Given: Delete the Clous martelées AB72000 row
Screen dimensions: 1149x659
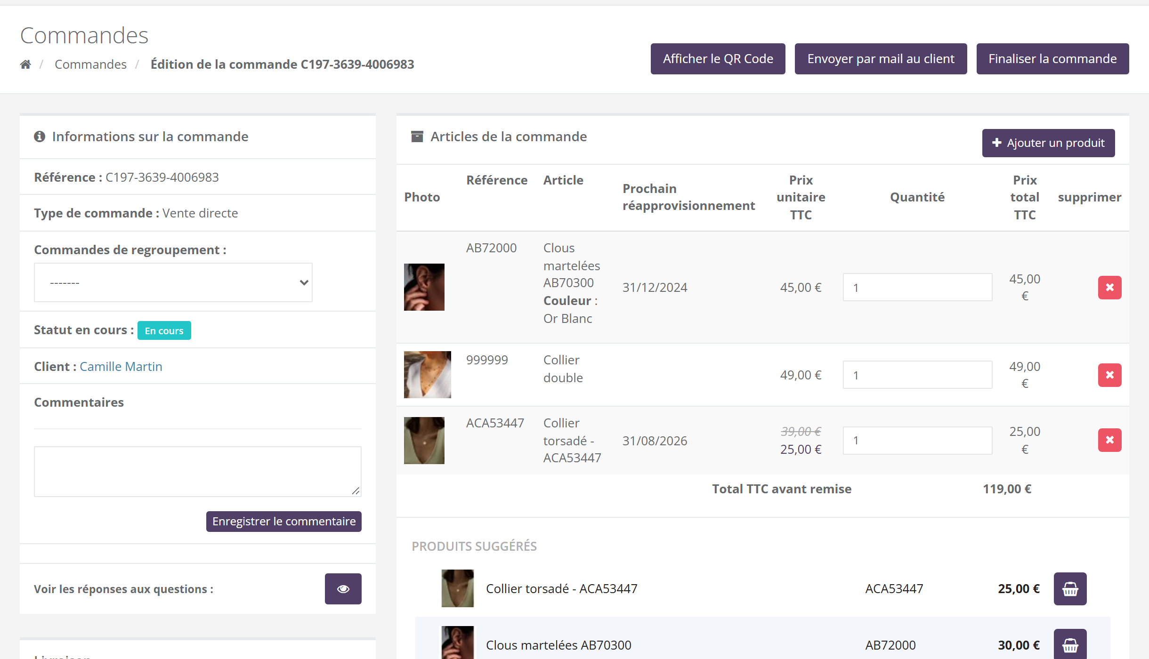Looking at the screenshot, I should coord(1109,287).
